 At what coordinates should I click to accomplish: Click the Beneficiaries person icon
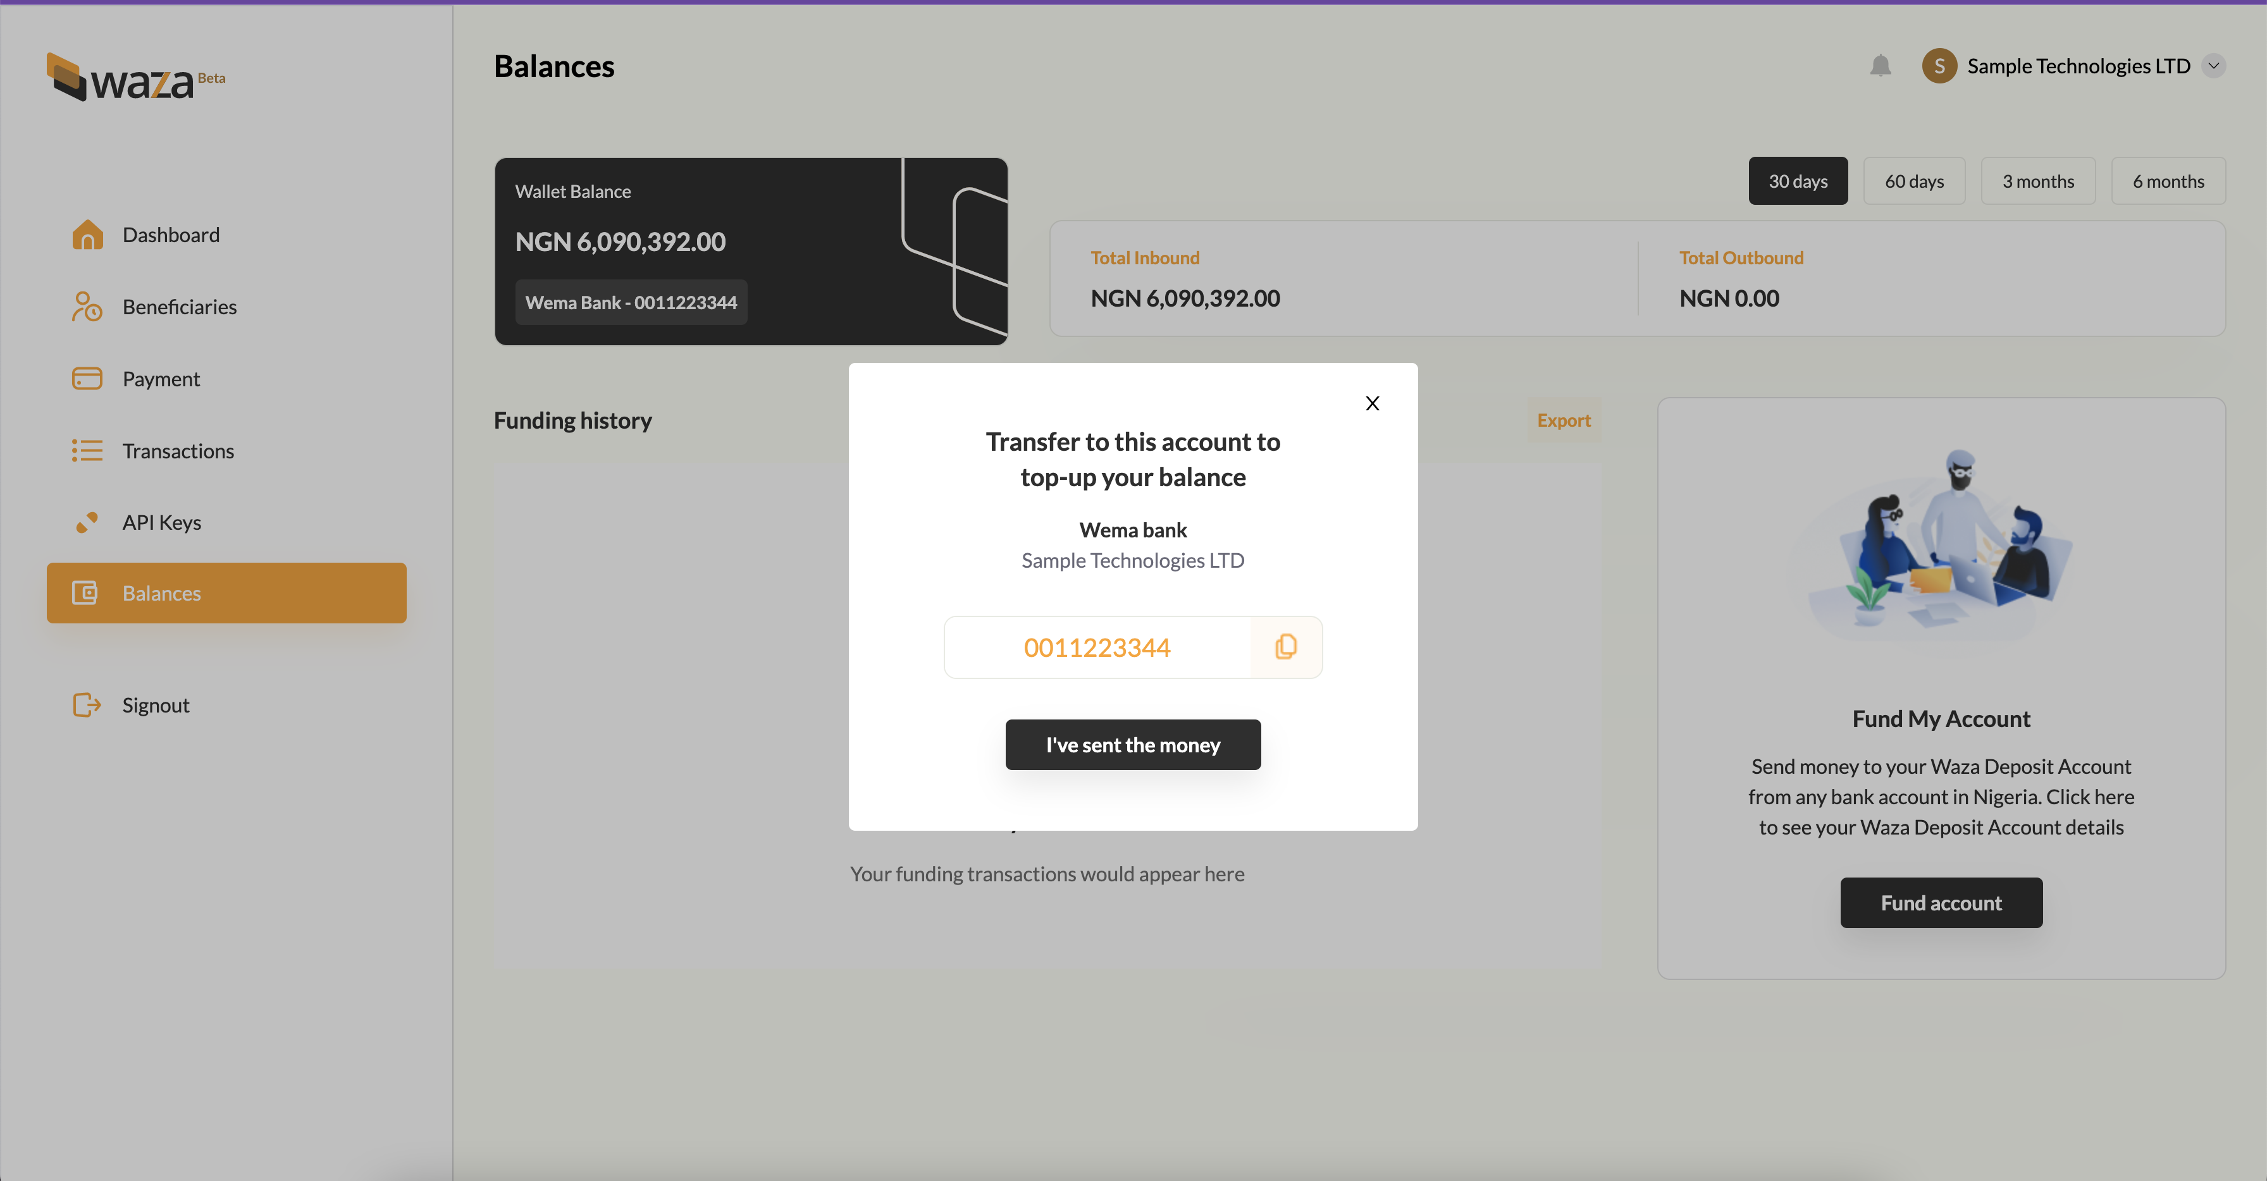tap(87, 307)
